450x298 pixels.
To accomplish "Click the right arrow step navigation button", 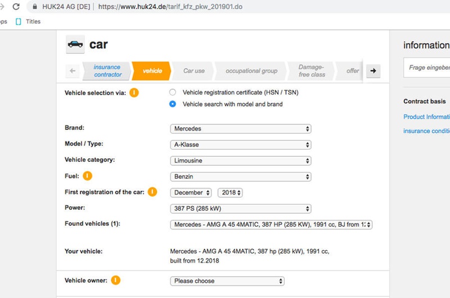I will click(373, 71).
